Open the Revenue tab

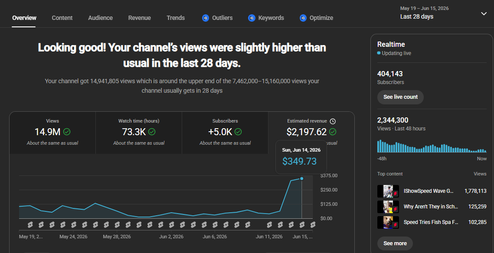[x=139, y=18]
